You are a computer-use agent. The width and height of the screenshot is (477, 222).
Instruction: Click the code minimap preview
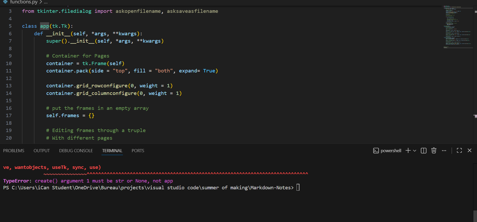click(458, 26)
